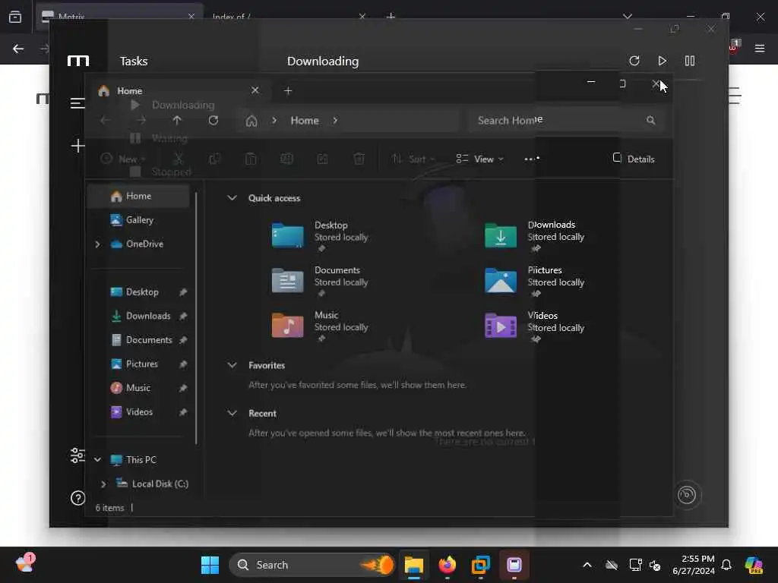The image size is (778, 583).
Task: Open the View dropdown
Action: 480,159
